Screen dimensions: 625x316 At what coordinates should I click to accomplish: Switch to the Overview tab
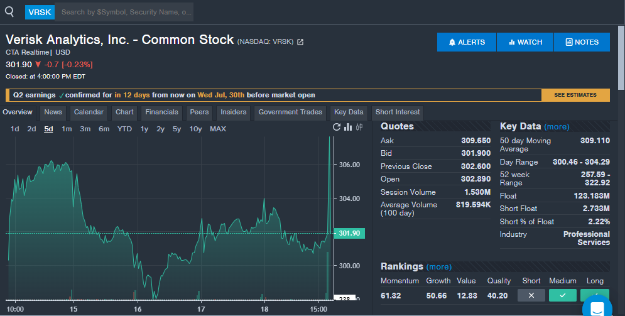[x=18, y=112]
